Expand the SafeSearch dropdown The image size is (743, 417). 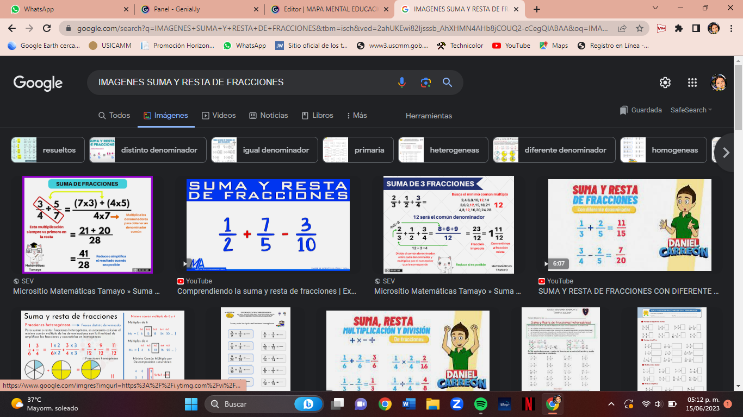coord(691,110)
